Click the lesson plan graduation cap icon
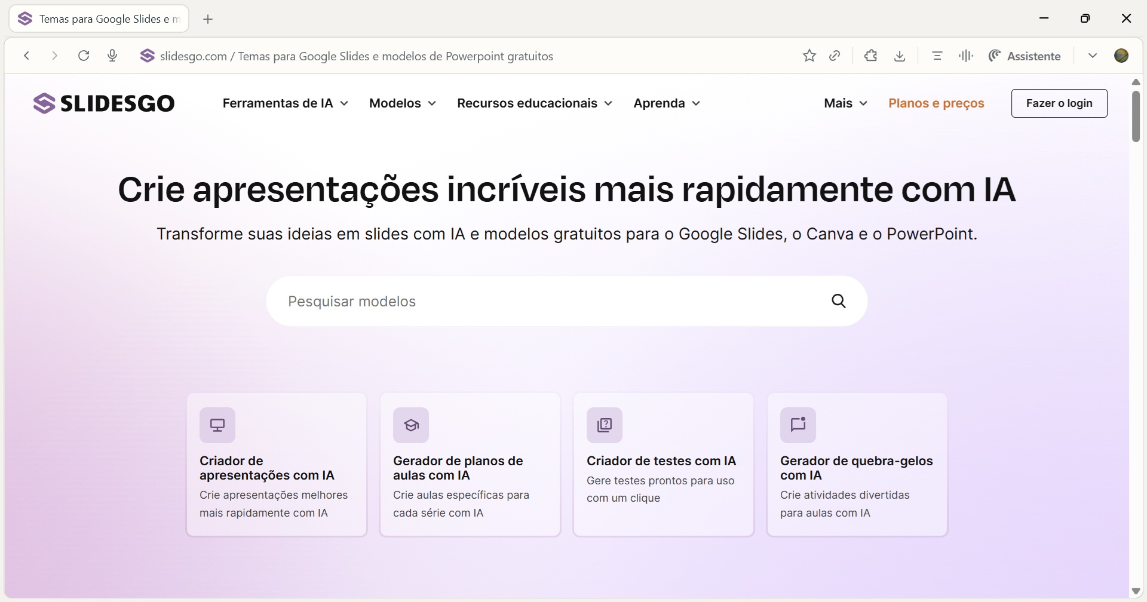The height and width of the screenshot is (602, 1147). pyautogui.click(x=411, y=425)
